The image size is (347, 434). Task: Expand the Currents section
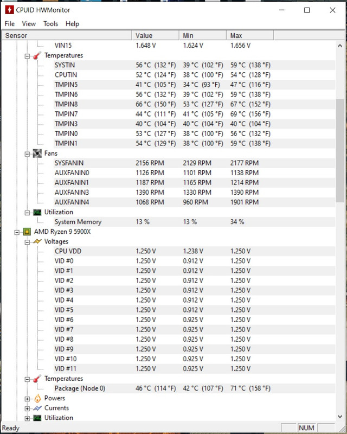coord(27,409)
